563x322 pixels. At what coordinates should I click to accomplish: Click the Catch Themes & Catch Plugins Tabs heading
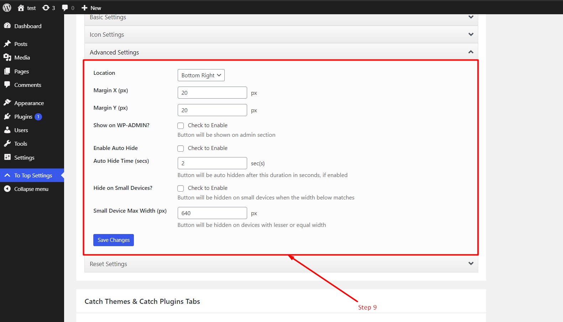tap(142, 301)
